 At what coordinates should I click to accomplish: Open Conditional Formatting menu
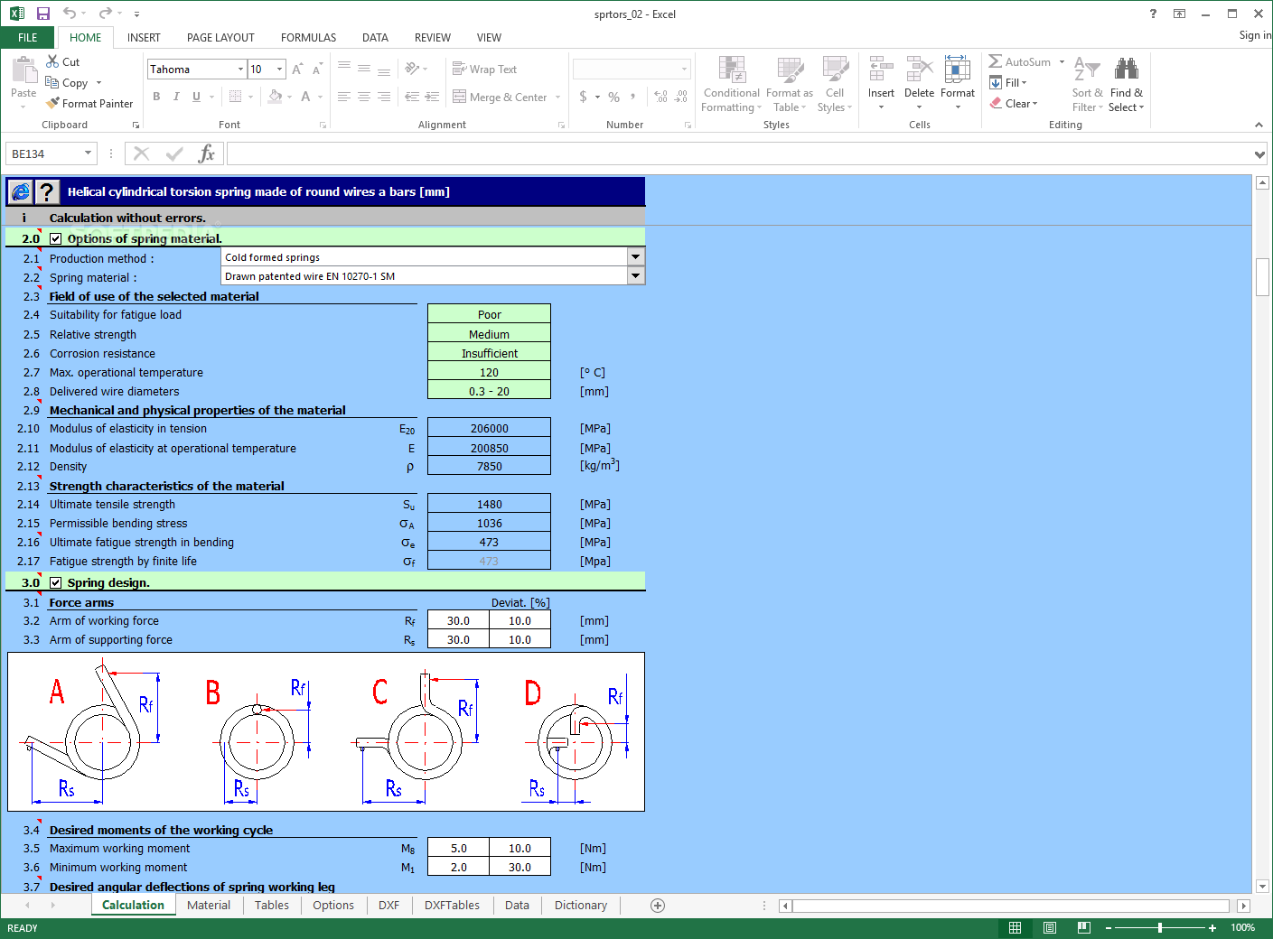point(731,84)
